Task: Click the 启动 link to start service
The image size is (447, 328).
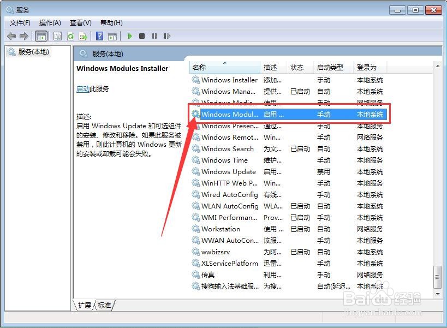Action: pyautogui.click(x=82, y=89)
